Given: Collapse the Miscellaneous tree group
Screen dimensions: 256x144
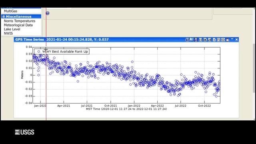Looking at the screenshot, I should coord(4,16).
